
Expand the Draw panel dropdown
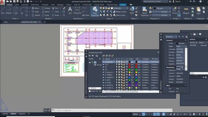pos(15,19)
